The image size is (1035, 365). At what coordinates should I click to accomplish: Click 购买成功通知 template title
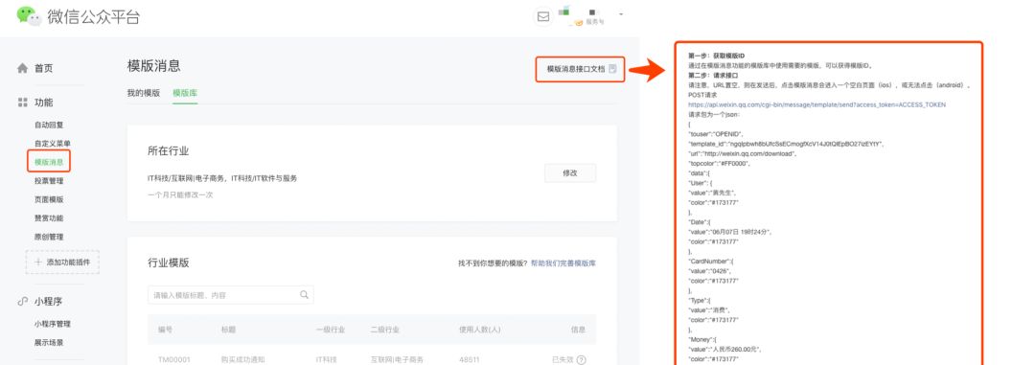coord(242,359)
